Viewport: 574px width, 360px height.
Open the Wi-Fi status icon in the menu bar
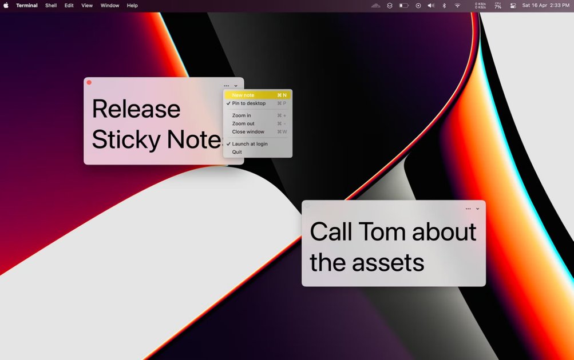point(456,5)
